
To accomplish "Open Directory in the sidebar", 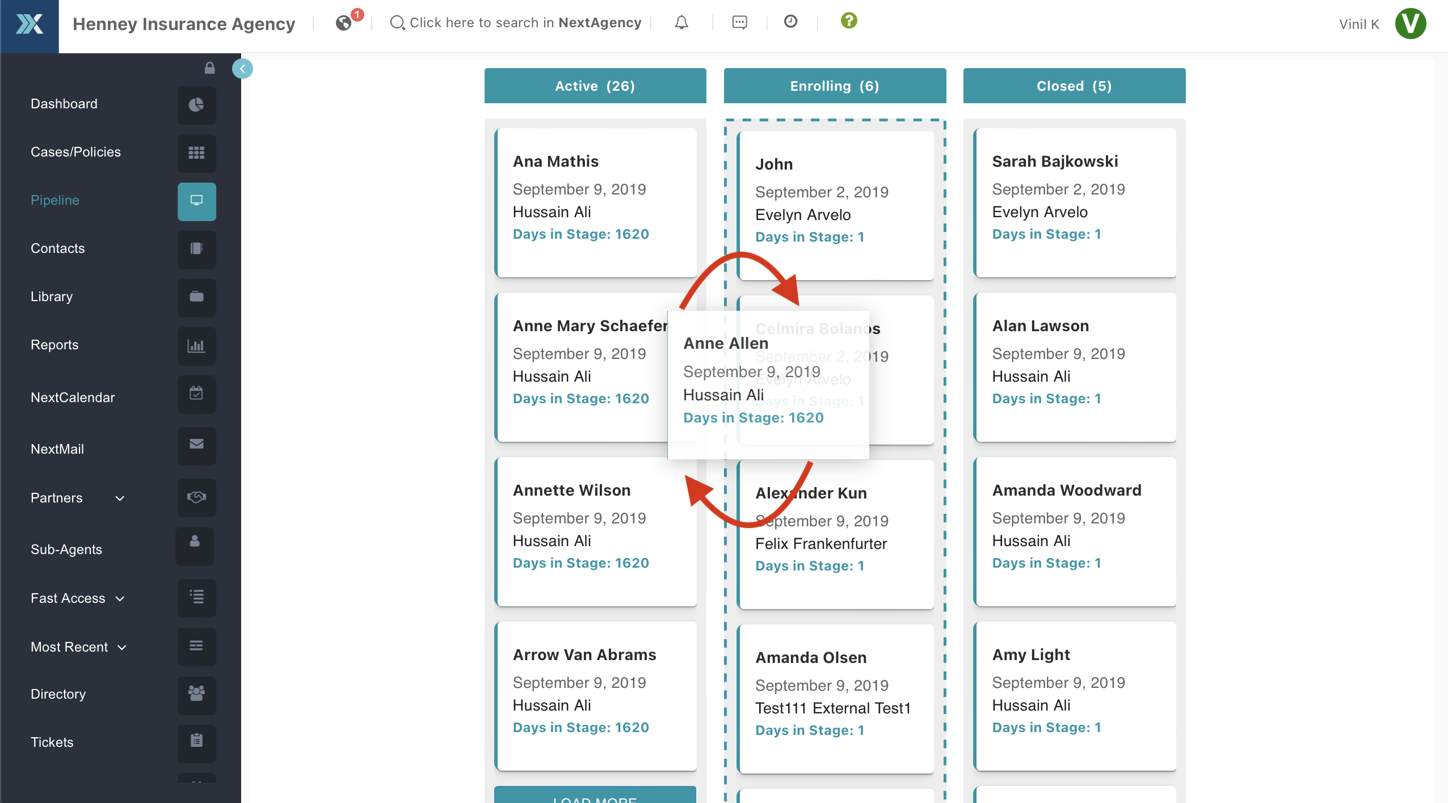I will (58, 694).
